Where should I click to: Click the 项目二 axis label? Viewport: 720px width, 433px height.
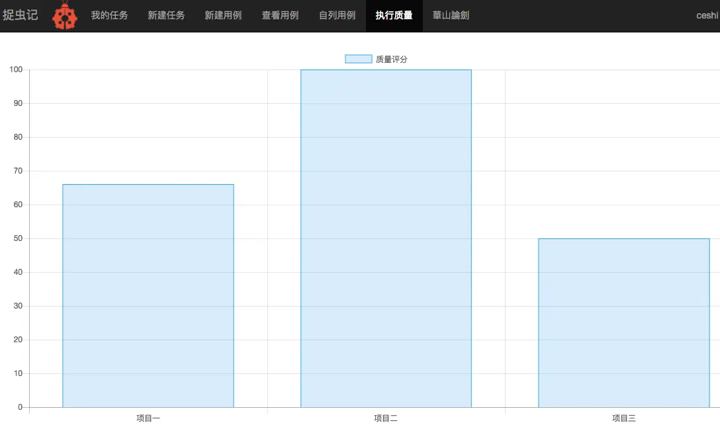click(386, 418)
